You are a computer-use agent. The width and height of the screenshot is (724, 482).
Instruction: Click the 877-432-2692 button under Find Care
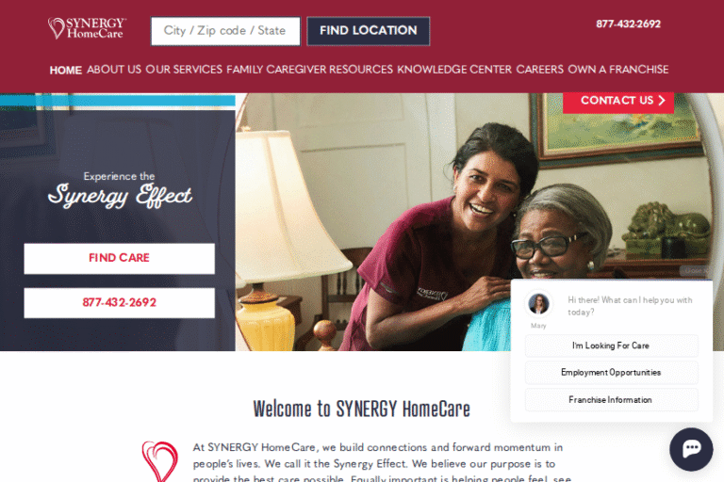pos(119,303)
